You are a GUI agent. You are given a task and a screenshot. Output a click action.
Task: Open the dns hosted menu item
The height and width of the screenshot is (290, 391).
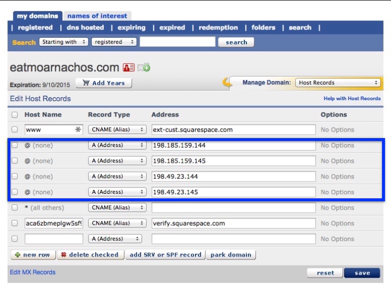[x=85, y=28]
